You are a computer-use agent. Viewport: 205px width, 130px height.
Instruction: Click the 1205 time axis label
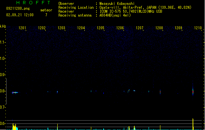click(x=100, y=28)
